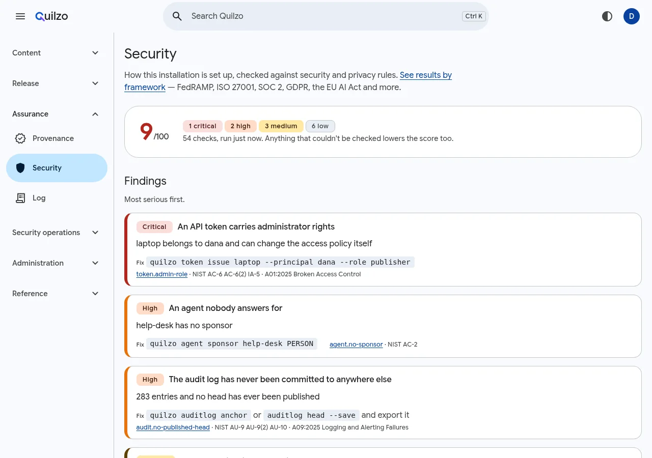Click the Ctrl K shortcut badge
This screenshot has height=458, width=652.
pyautogui.click(x=474, y=16)
